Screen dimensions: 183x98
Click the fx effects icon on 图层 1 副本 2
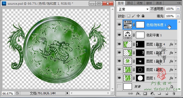[x=171, y=61]
